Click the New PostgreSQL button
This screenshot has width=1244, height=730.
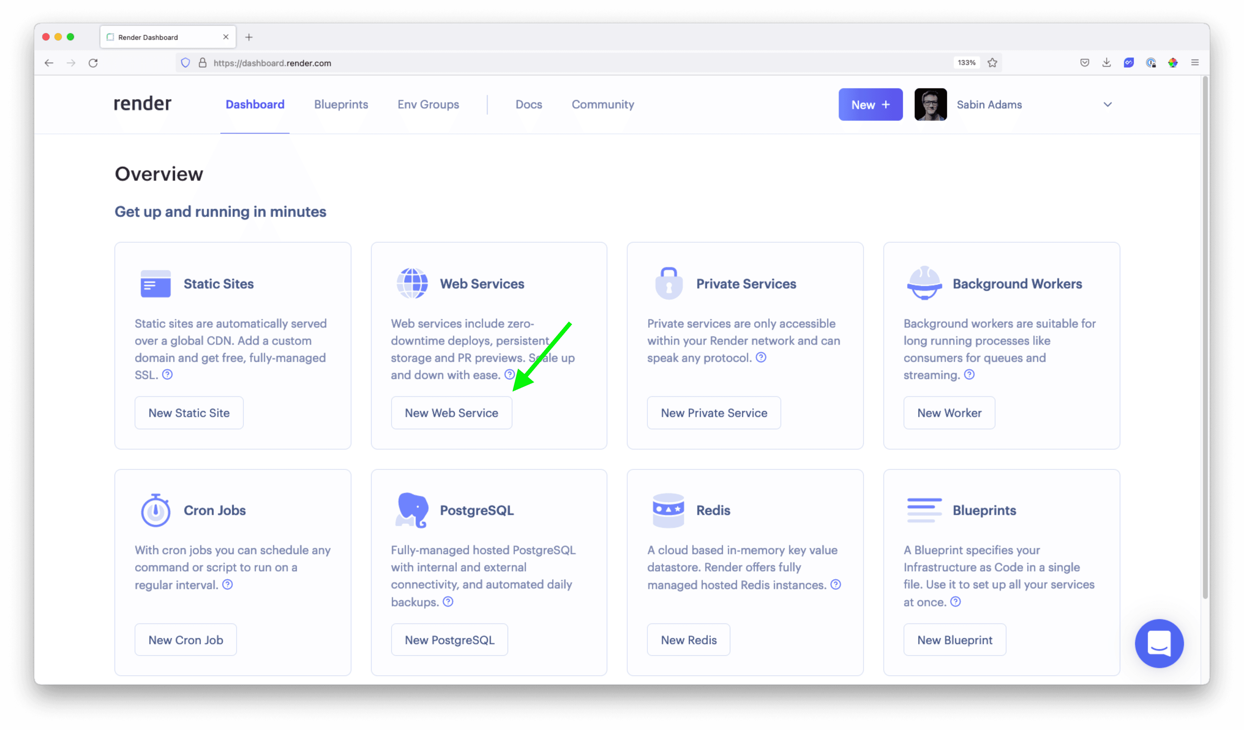(449, 640)
